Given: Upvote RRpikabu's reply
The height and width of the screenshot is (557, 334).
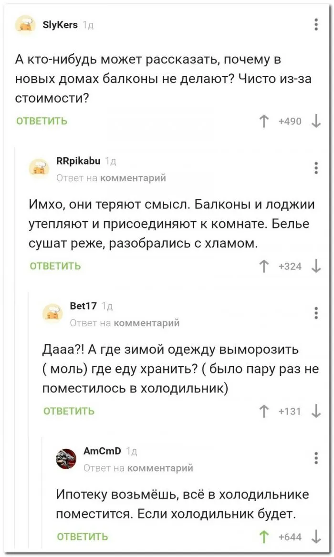Looking at the screenshot, I should [263, 266].
